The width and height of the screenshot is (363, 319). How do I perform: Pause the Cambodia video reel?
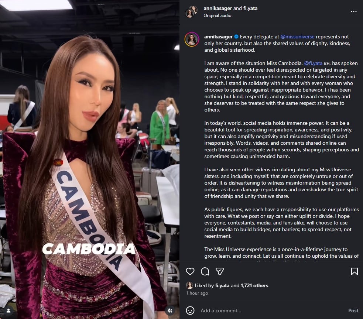point(90,159)
